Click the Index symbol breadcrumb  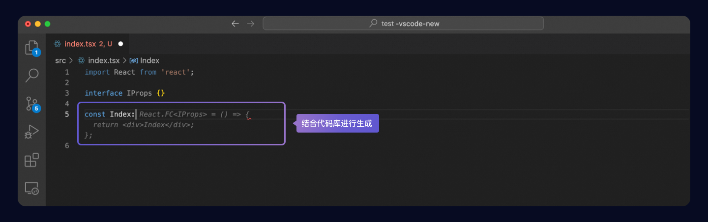pos(150,60)
